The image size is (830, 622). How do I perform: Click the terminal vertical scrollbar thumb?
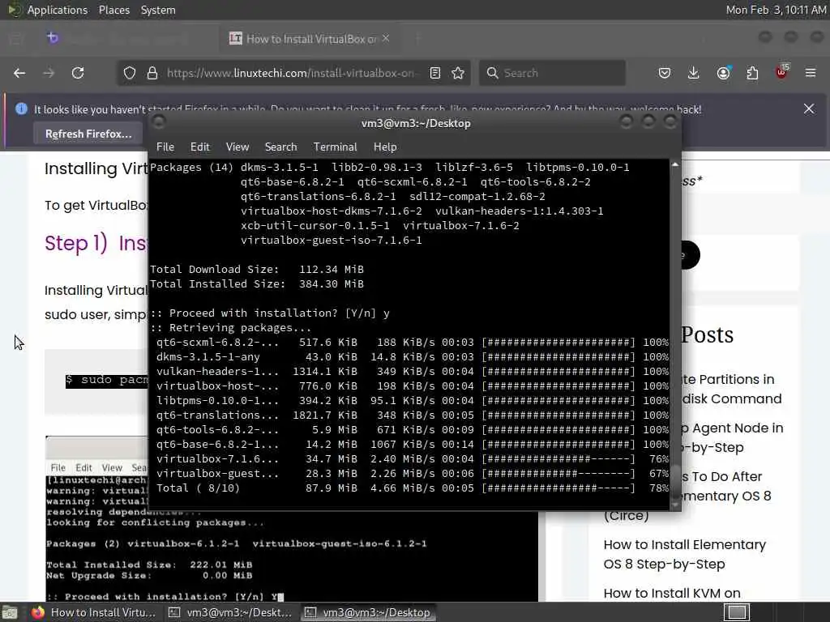coord(675,480)
